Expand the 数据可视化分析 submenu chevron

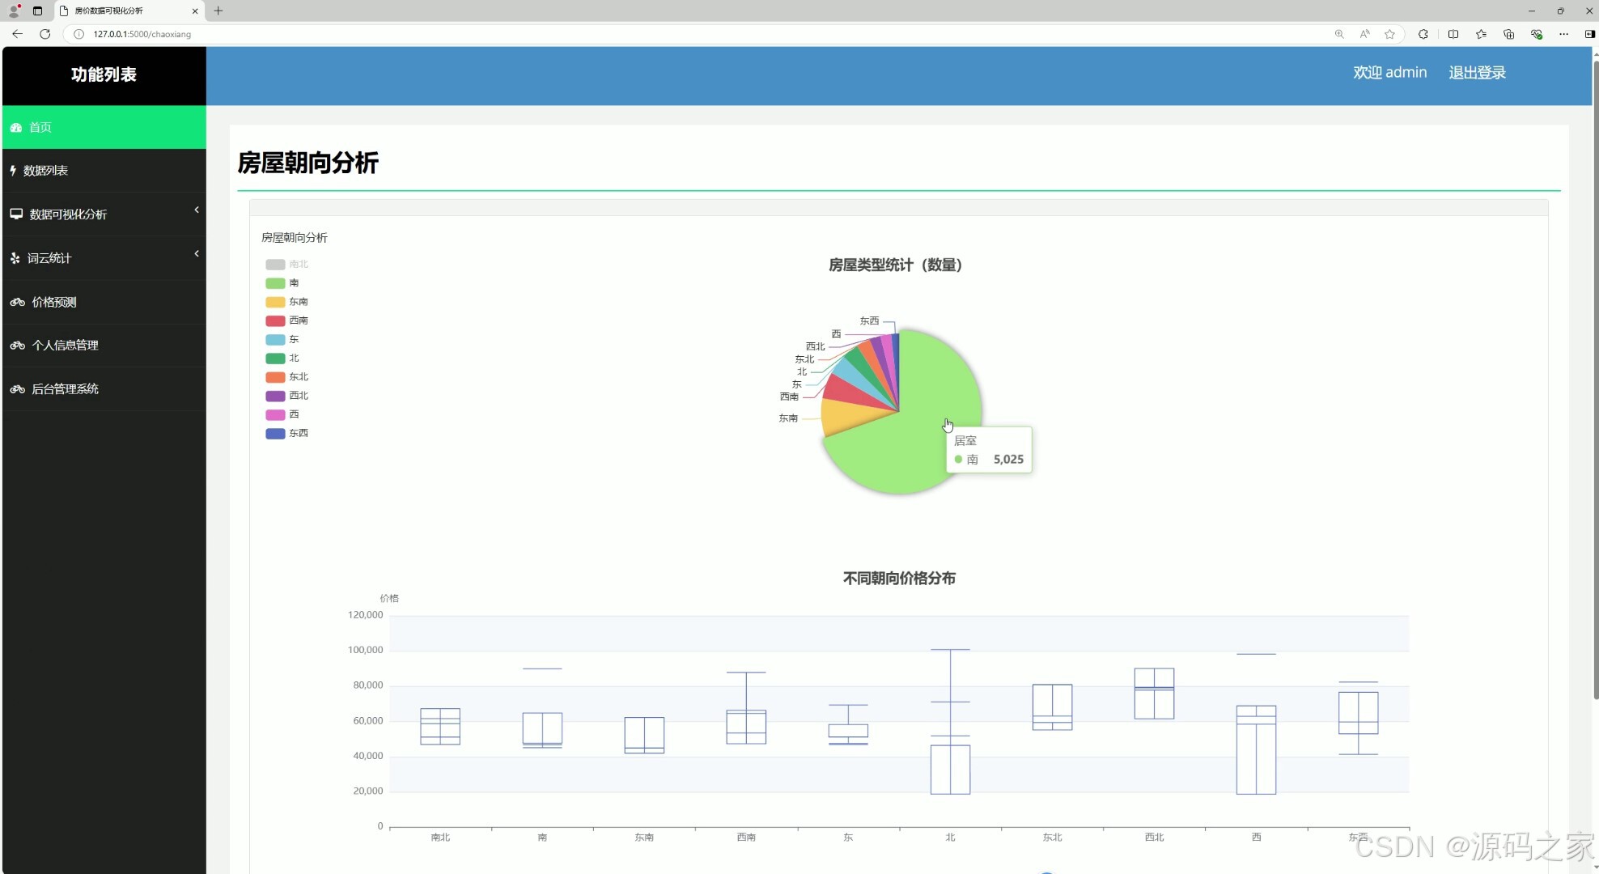[x=197, y=210]
